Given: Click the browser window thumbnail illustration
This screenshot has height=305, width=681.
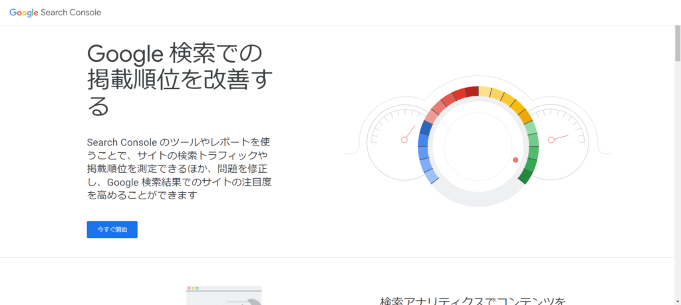Looking at the screenshot, I should coord(224,295).
